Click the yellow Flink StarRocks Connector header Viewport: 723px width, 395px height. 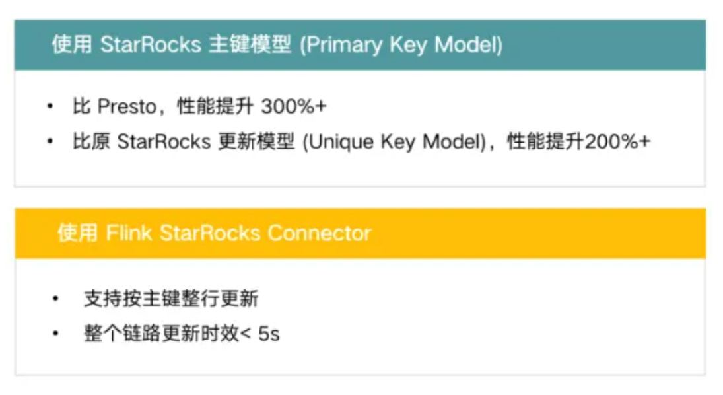pos(360,233)
